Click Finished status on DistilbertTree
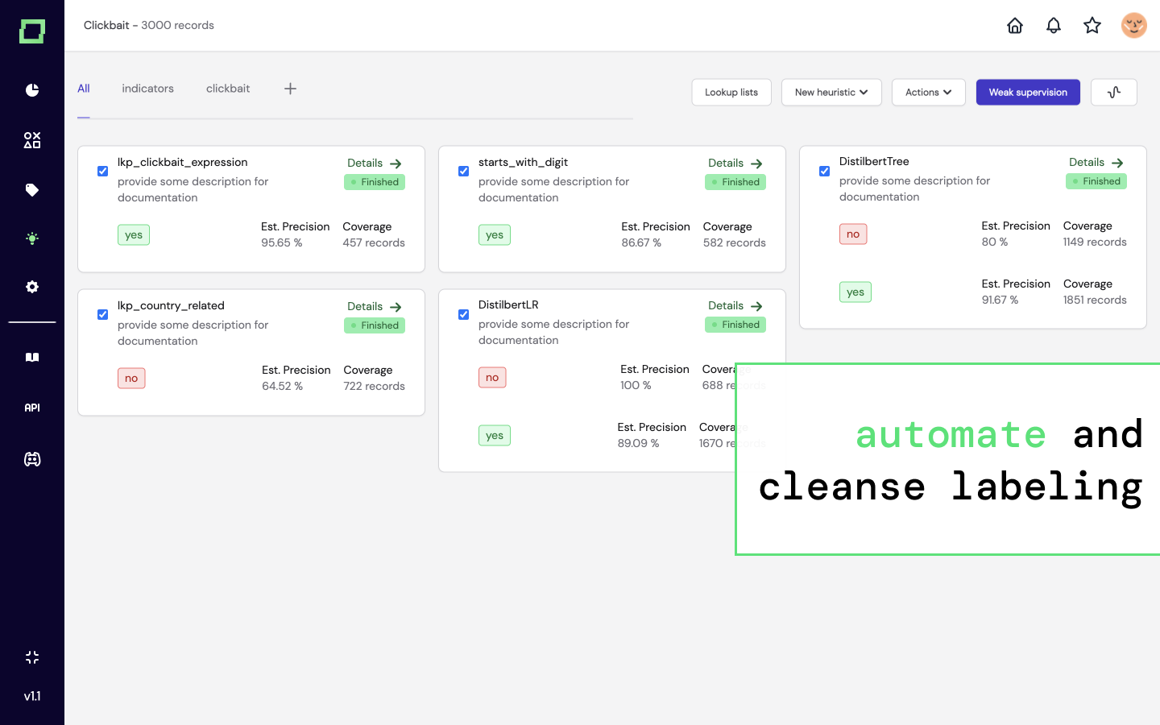This screenshot has width=1160, height=725. tap(1096, 181)
